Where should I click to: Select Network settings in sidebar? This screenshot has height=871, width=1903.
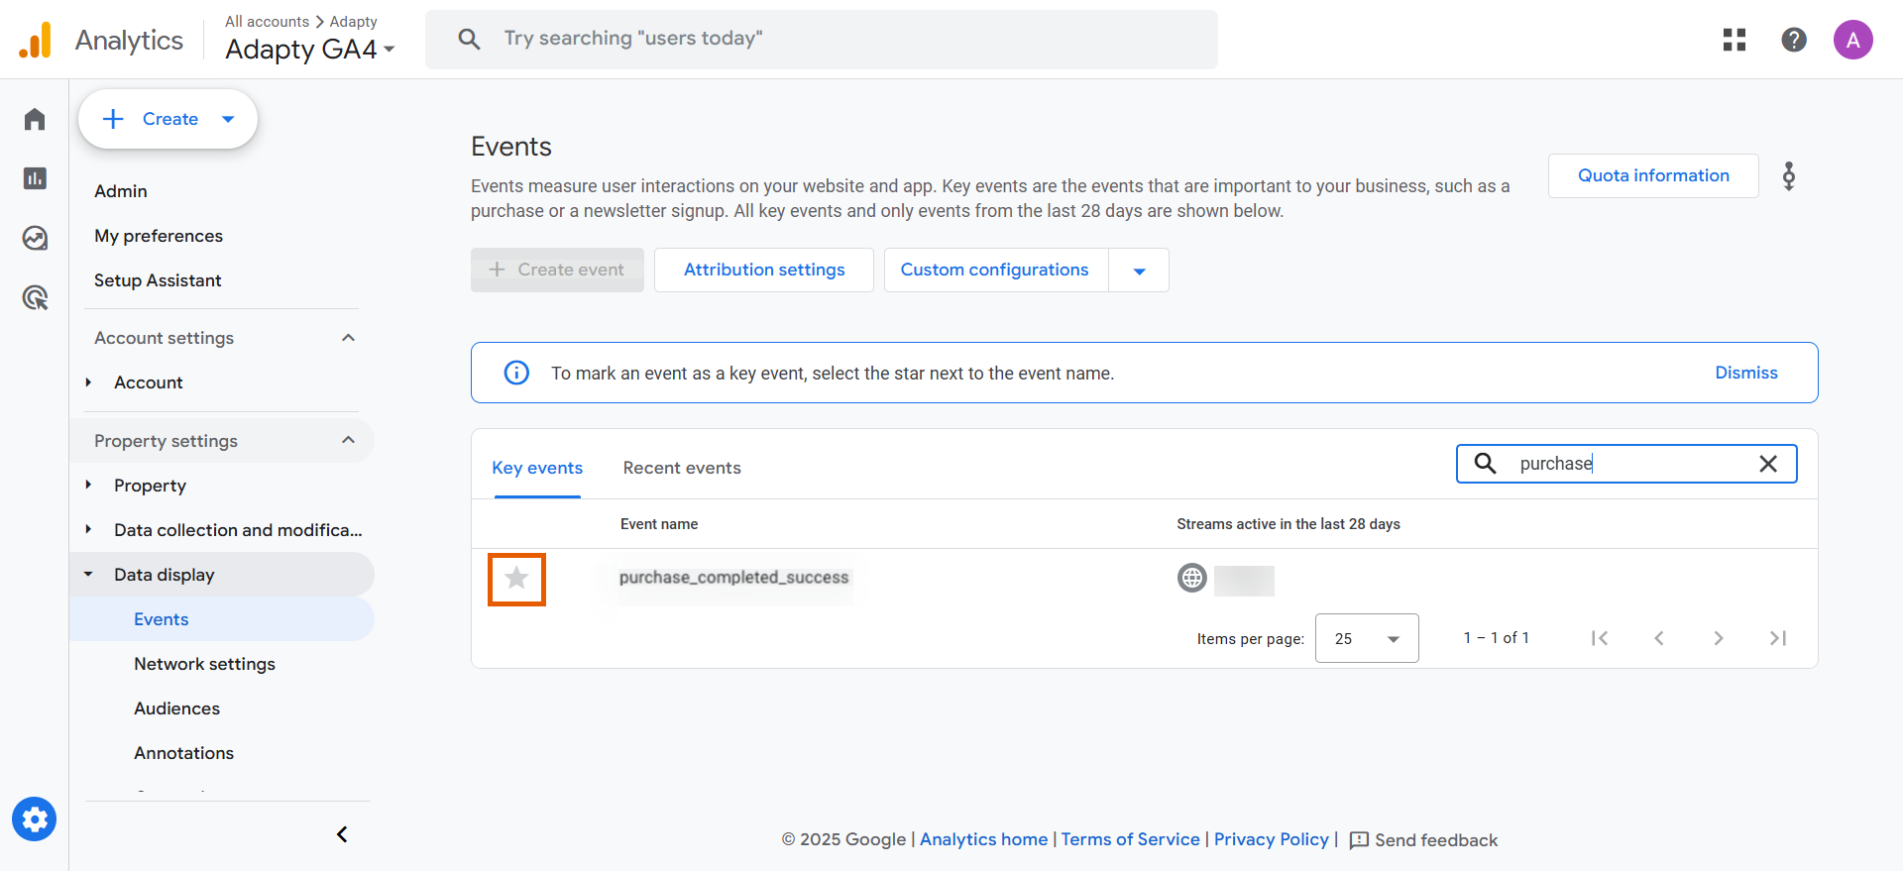(x=204, y=664)
